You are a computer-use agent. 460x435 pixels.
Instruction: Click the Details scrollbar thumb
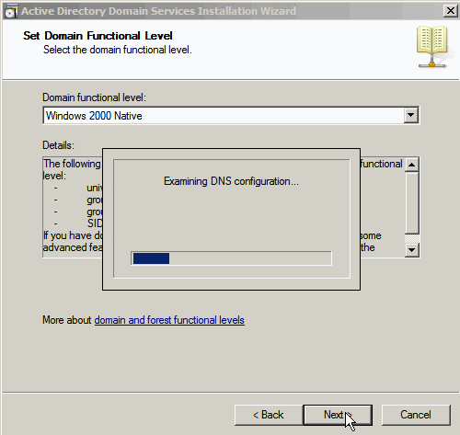pyautogui.click(x=412, y=203)
